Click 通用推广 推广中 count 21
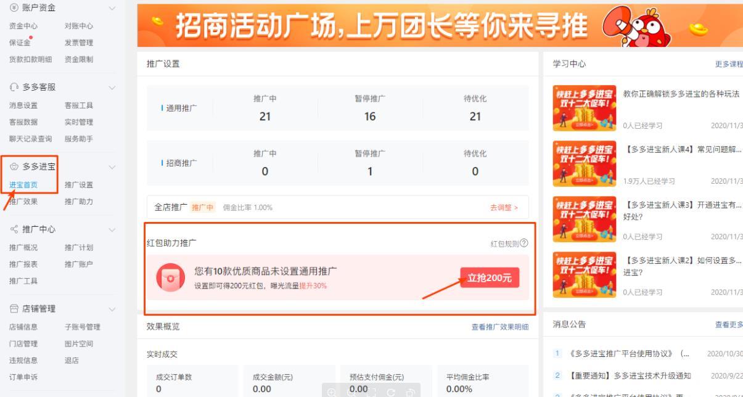The image size is (743, 397). (265, 116)
